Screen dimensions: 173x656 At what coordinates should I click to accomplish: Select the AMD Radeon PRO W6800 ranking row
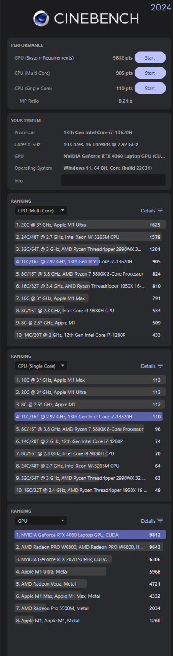(x=90, y=547)
